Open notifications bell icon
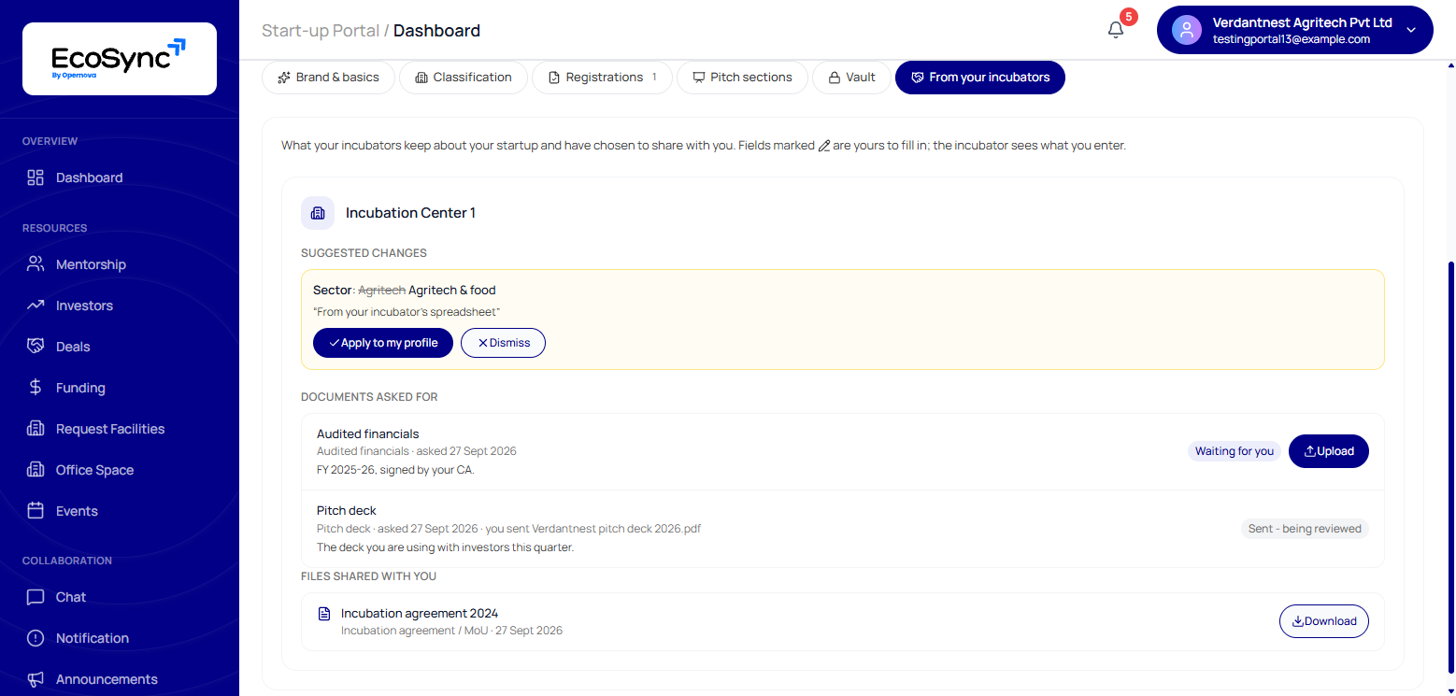The height and width of the screenshot is (696, 1456). point(1116,30)
